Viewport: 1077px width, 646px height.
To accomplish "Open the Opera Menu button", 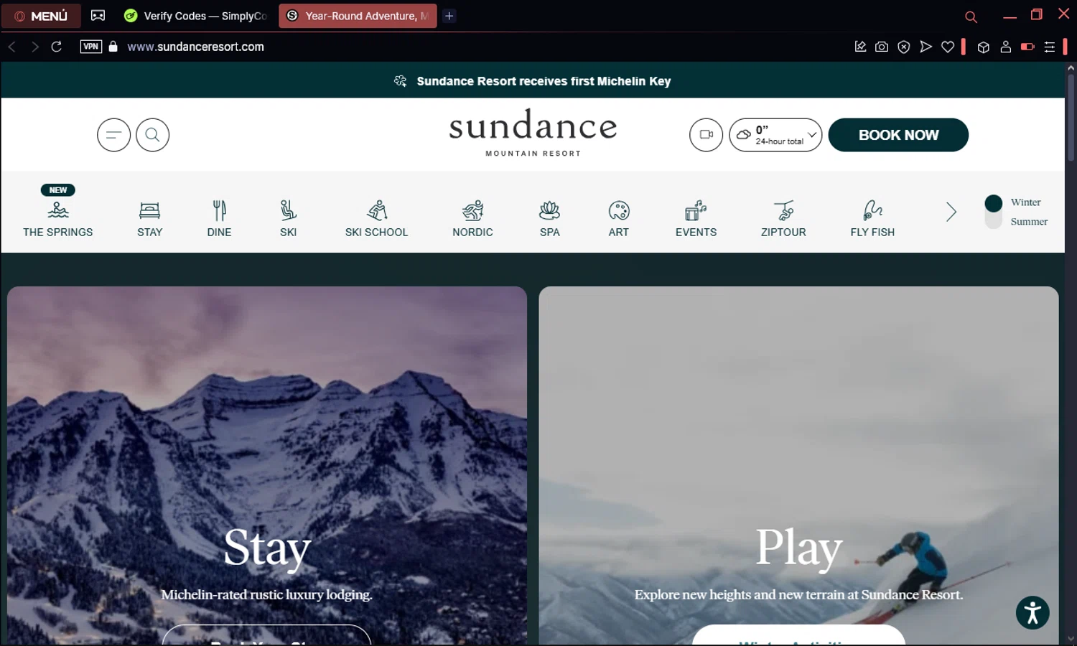I will (41, 16).
